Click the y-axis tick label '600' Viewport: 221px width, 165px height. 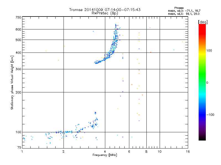18,29
